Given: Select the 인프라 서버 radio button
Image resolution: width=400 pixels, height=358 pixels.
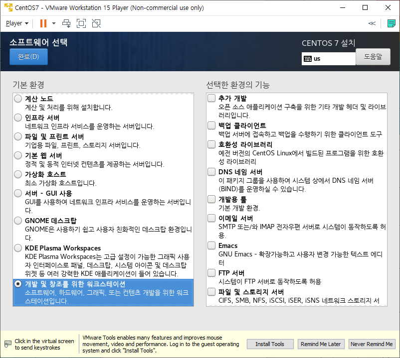Looking at the screenshot, I should (x=18, y=118).
